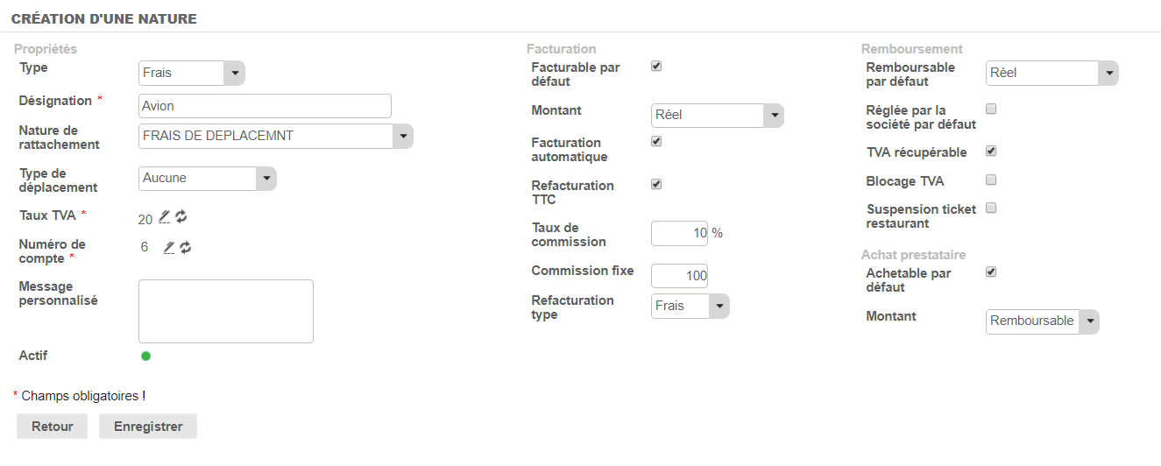This screenshot has height=466, width=1161.
Task: Enable Réglée par la société par défaut
Action: pos(991,109)
